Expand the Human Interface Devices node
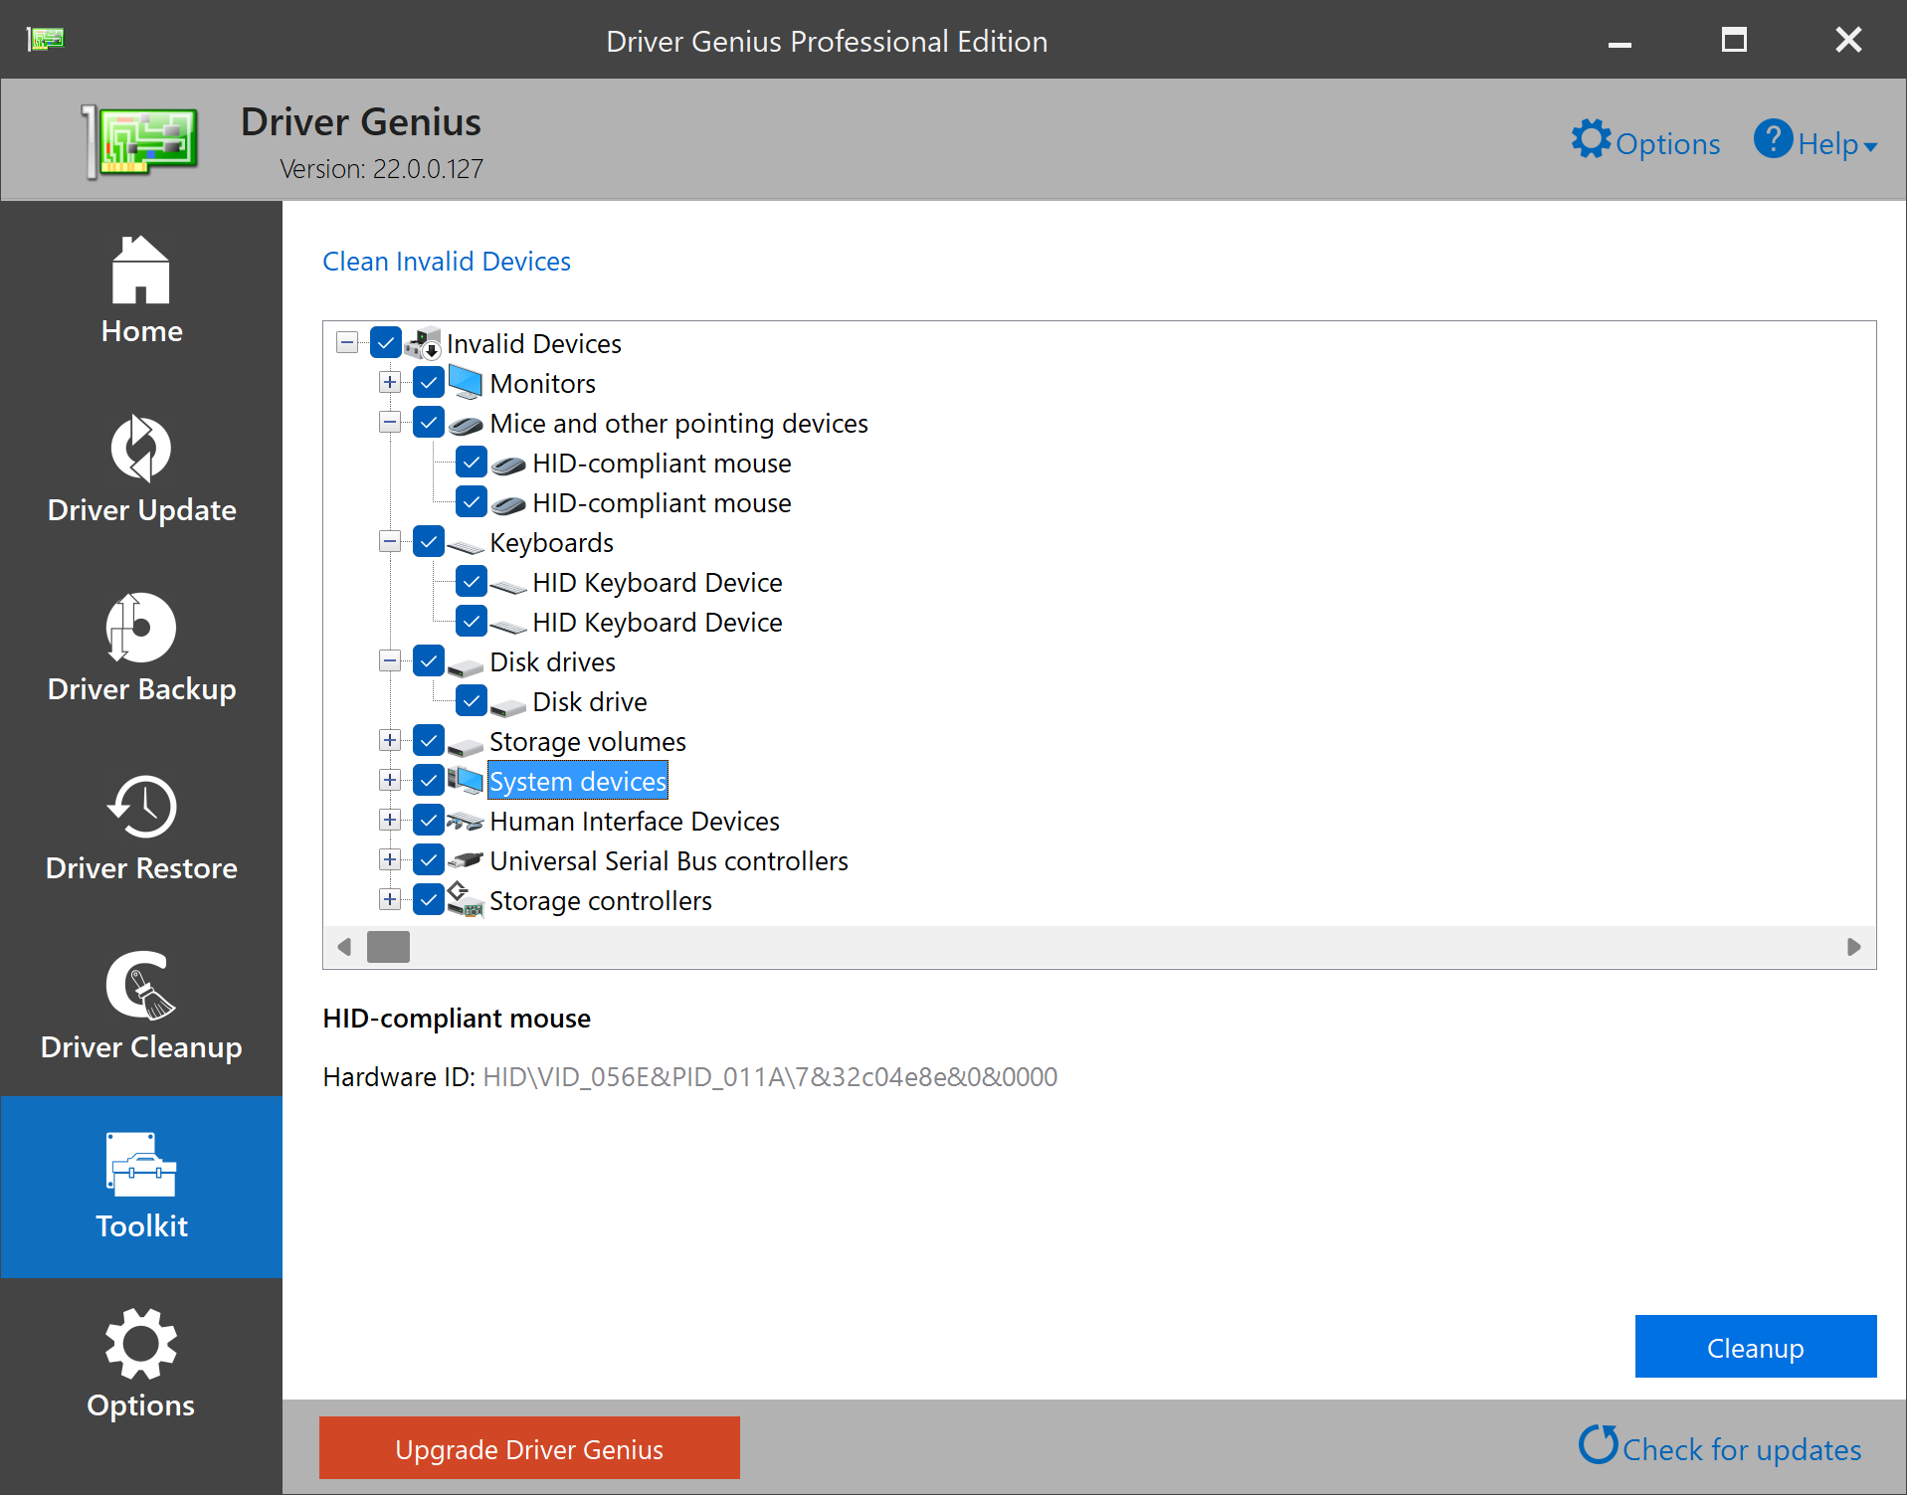This screenshot has width=1907, height=1495. click(390, 821)
